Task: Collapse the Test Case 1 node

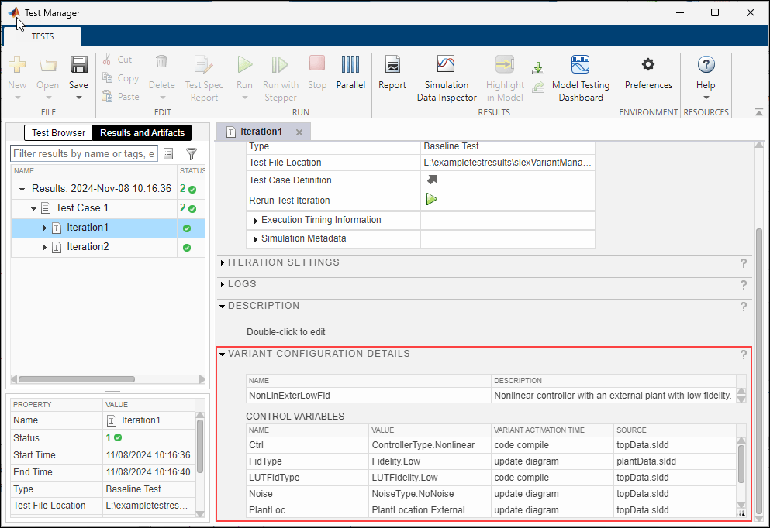Action: tap(33, 208)
